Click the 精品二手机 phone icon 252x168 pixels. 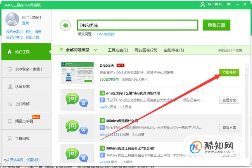(10, 121)
